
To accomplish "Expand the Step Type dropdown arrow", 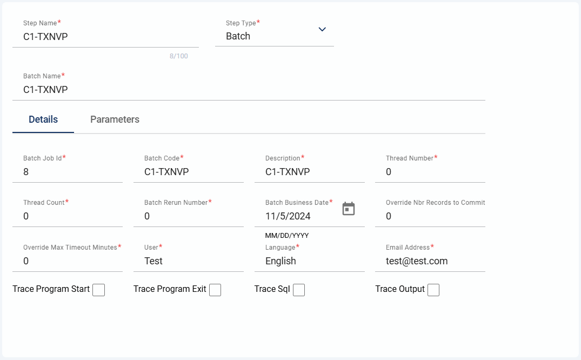I will (322, 29).
